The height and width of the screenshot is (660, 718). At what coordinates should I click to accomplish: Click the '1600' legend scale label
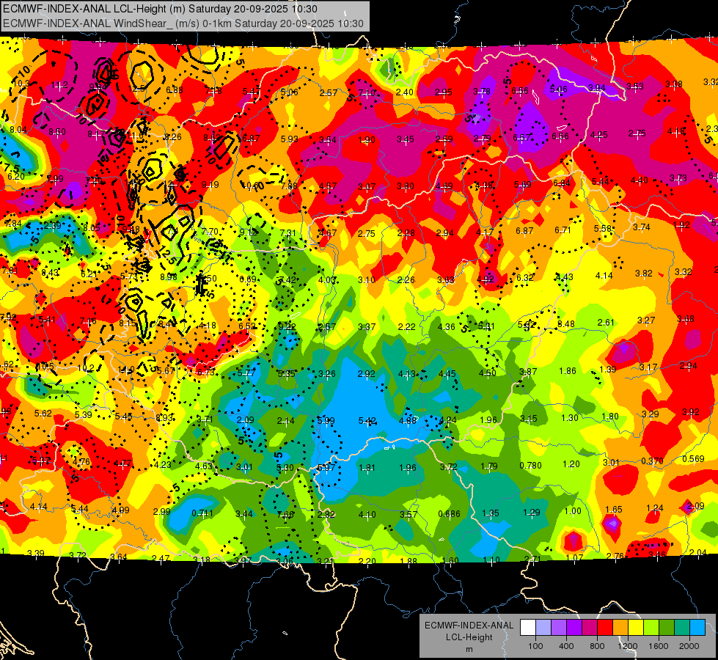tap(658, 646)
